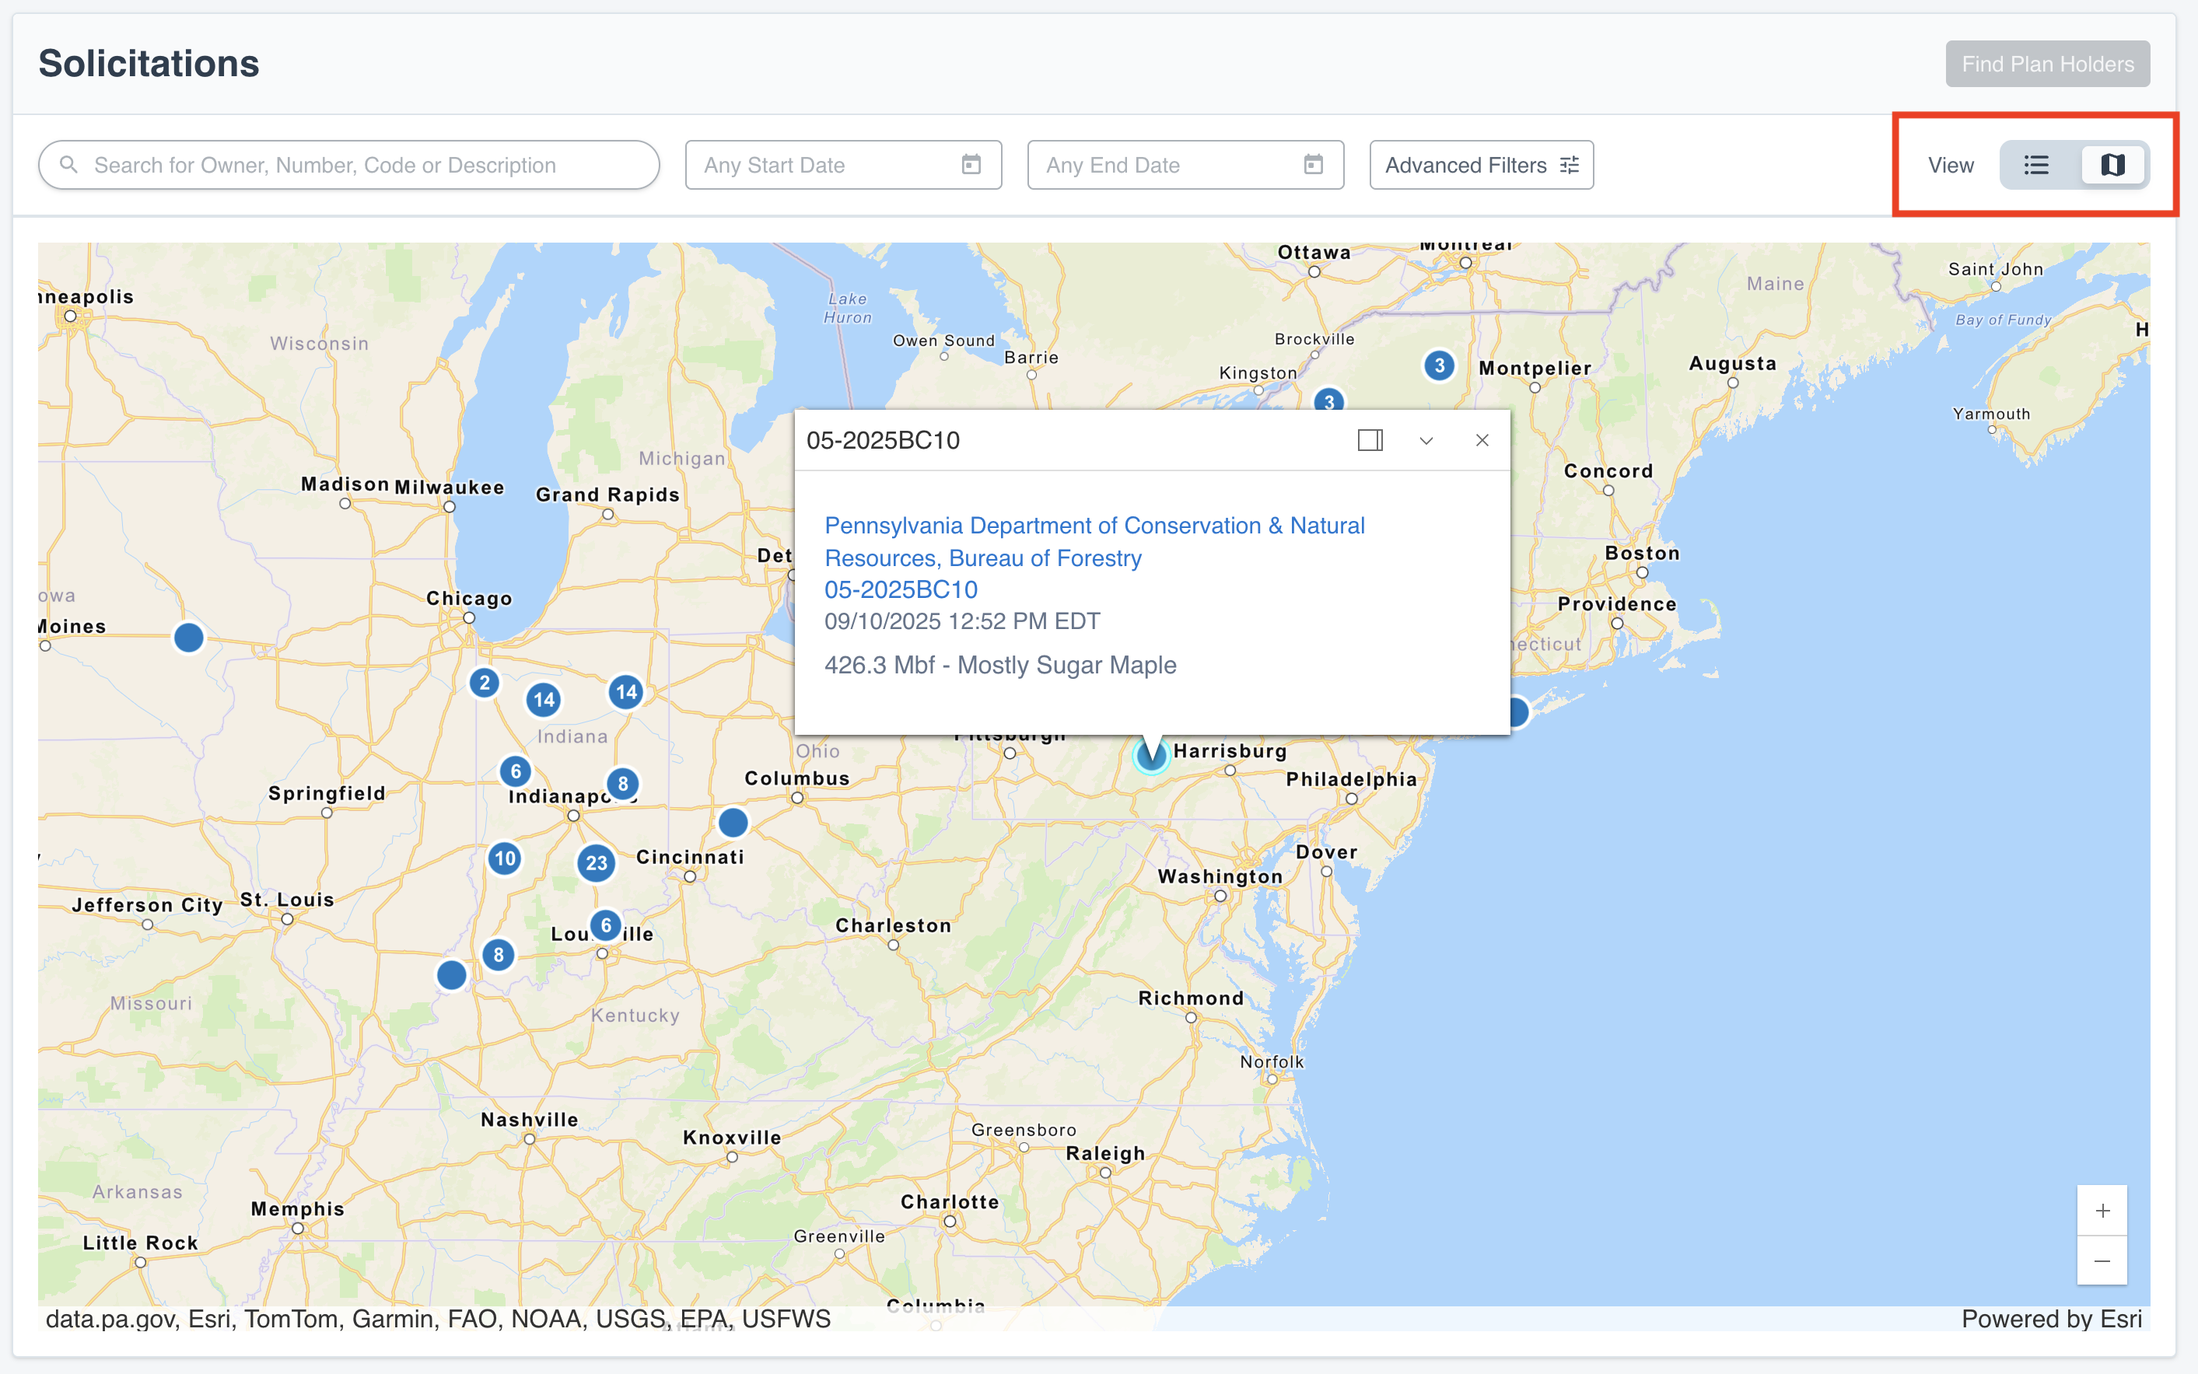
Task: Select the cluster marker showing 10
Action: coord(505,858)
